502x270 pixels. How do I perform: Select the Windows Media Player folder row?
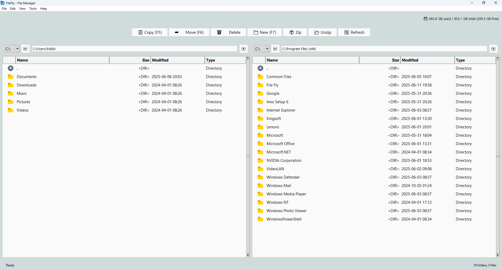pyautogui.click(x=286, y=194)
